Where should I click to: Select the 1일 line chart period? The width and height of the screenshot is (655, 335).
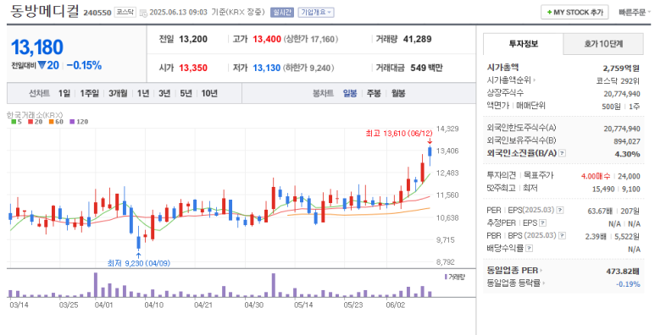point(64,93)
